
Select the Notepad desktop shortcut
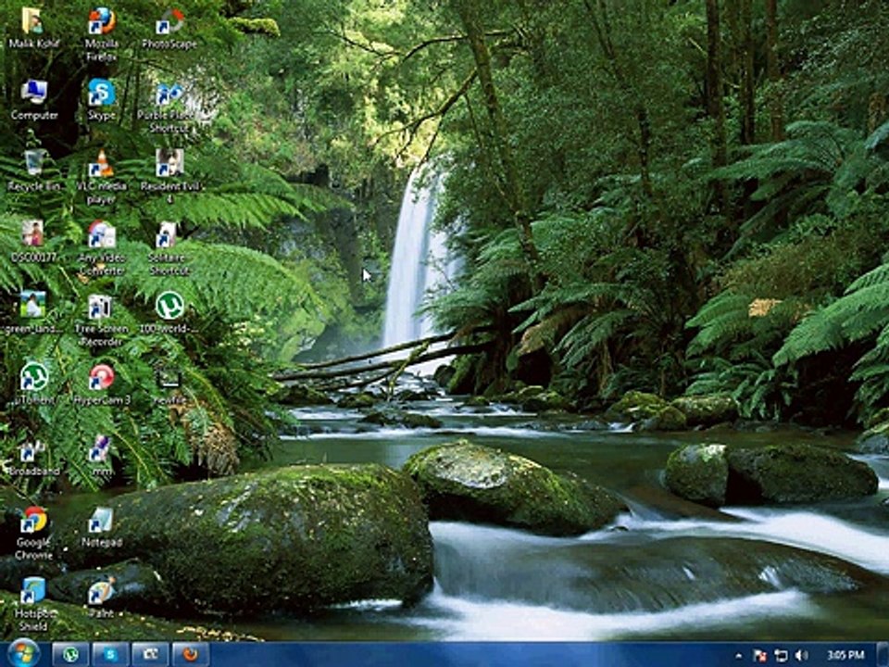pyautogui.click(x=101, y=520)
